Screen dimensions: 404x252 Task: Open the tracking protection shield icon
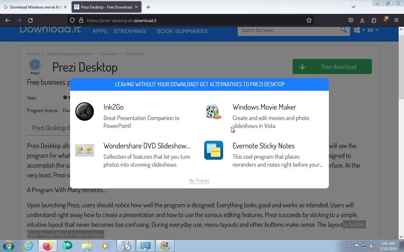72,20
